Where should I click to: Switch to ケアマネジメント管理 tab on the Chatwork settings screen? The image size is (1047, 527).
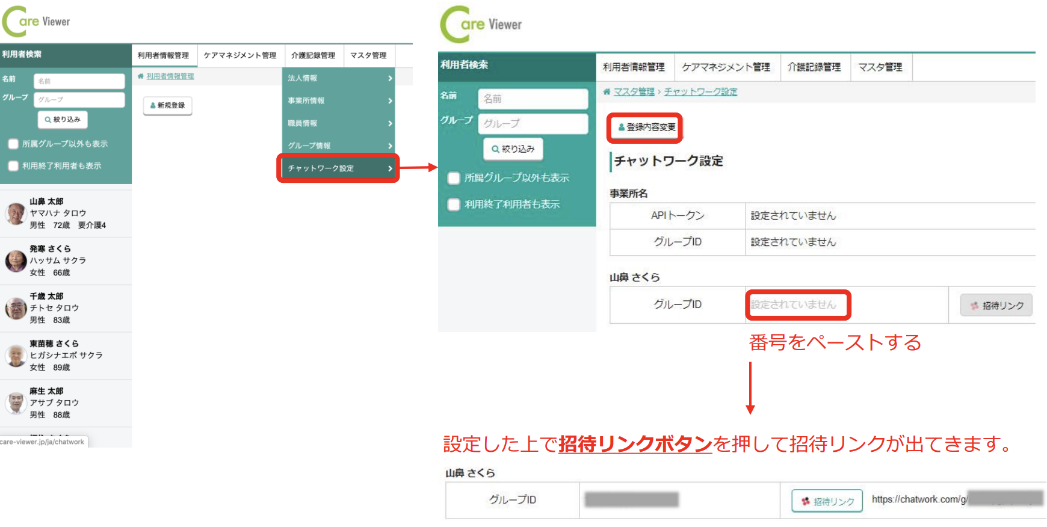click(726, 67)
